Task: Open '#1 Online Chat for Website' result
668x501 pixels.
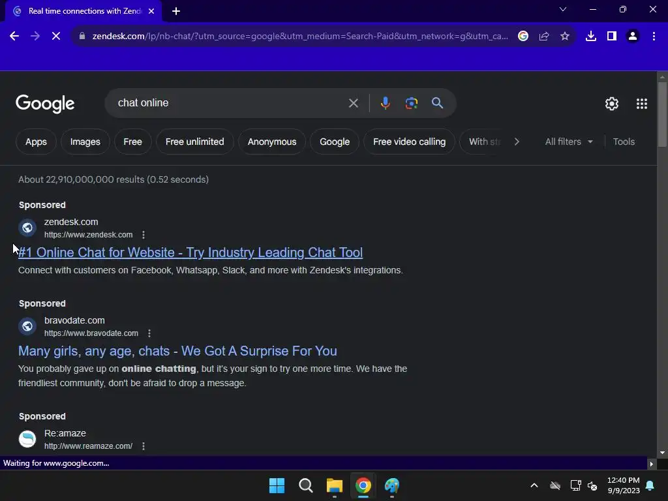Action: [190, 252]
